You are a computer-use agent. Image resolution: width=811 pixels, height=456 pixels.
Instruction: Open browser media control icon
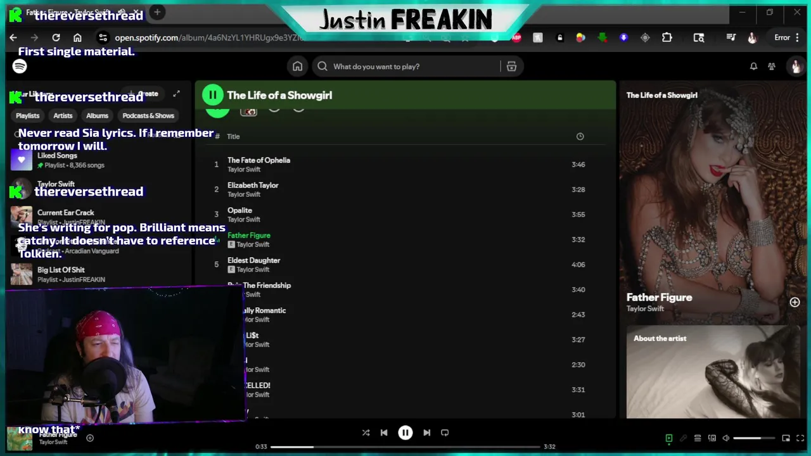(731, 37)
